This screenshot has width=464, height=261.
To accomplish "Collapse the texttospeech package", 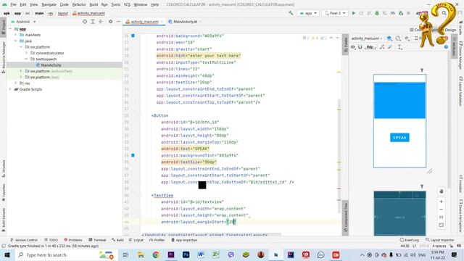I will [27, 59].
